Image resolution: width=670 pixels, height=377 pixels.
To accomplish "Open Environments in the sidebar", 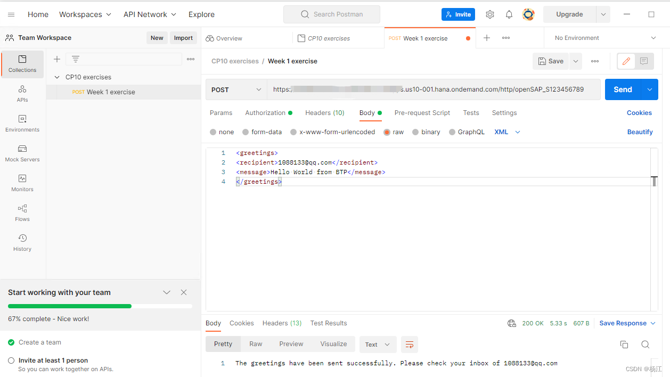I will coord(22,124).
